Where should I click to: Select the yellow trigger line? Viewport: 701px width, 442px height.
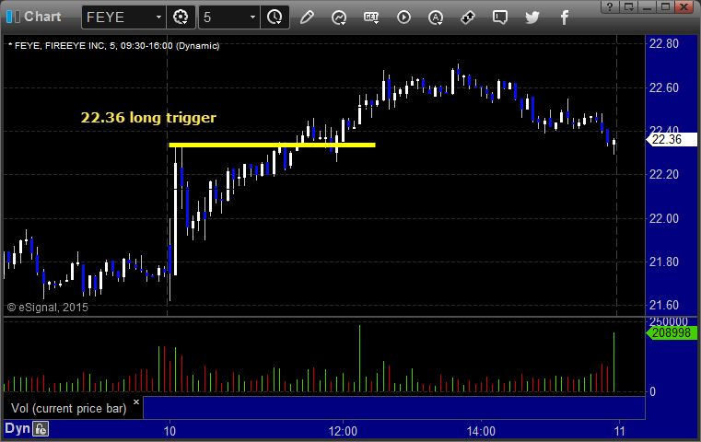pos(272,145)
